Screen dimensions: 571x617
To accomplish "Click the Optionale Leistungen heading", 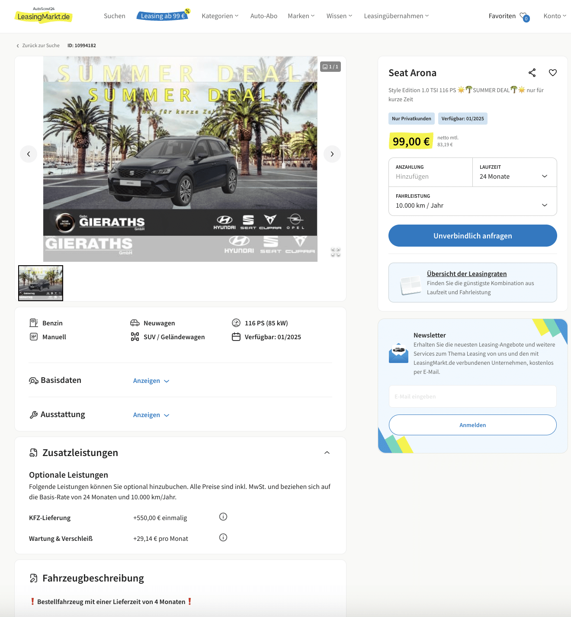I will 68,475.
